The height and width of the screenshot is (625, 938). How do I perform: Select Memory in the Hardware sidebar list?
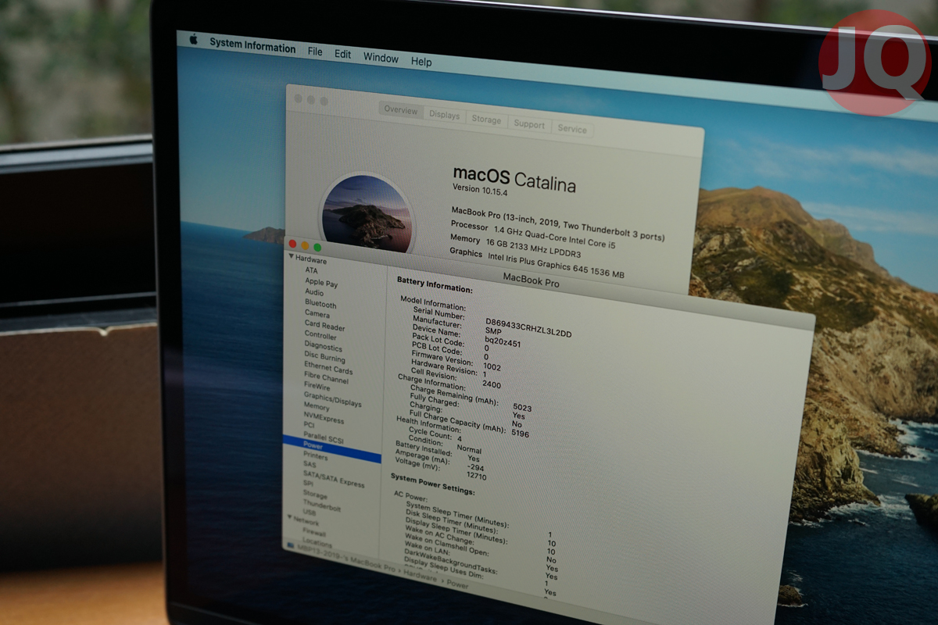coord(317,407)
